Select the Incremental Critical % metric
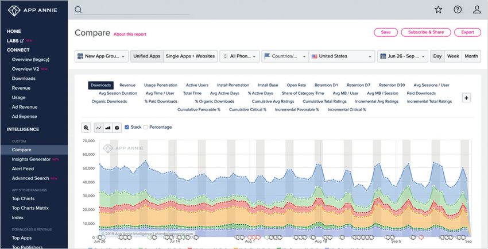 (x=347, y=109)
